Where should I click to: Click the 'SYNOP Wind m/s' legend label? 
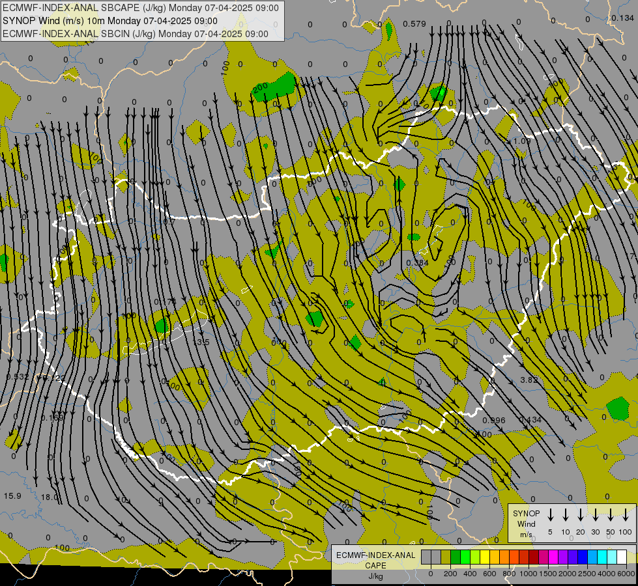pos(526,523)
